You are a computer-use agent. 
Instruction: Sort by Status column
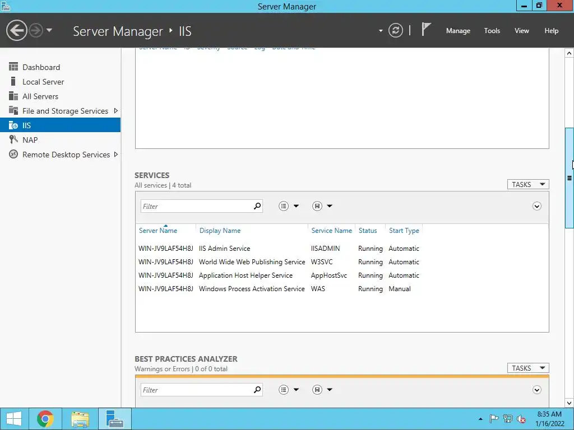pos(368,230)
